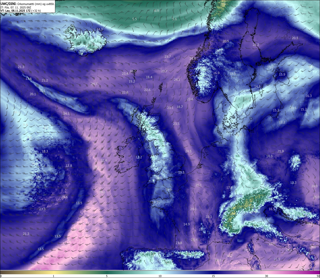Click the 25.0 value at the right edge
Image resolution: width=320 pixels, height=278 pixels.
coord(316,197)
